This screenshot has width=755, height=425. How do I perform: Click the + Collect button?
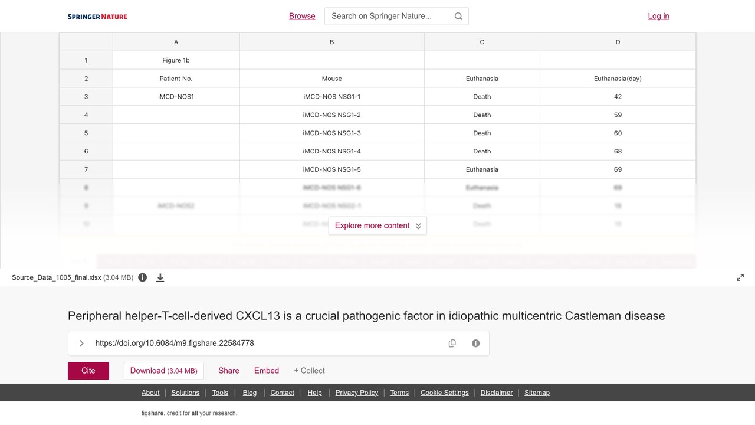tap(309, 371)
